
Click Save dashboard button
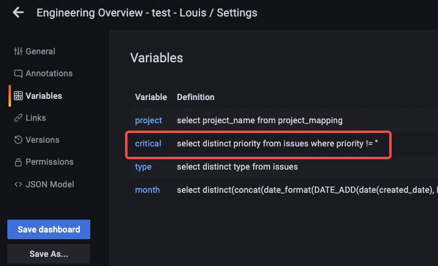[49, 229]
